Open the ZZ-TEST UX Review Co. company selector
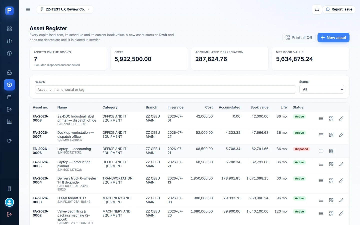 click(65, 9)
